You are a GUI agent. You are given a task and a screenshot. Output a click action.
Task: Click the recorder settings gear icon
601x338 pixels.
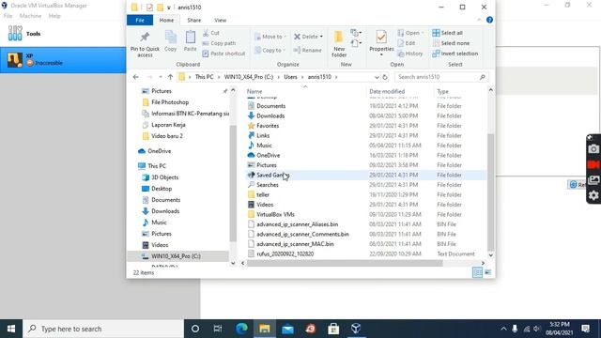pyautogui.click(x=593, y=195)
